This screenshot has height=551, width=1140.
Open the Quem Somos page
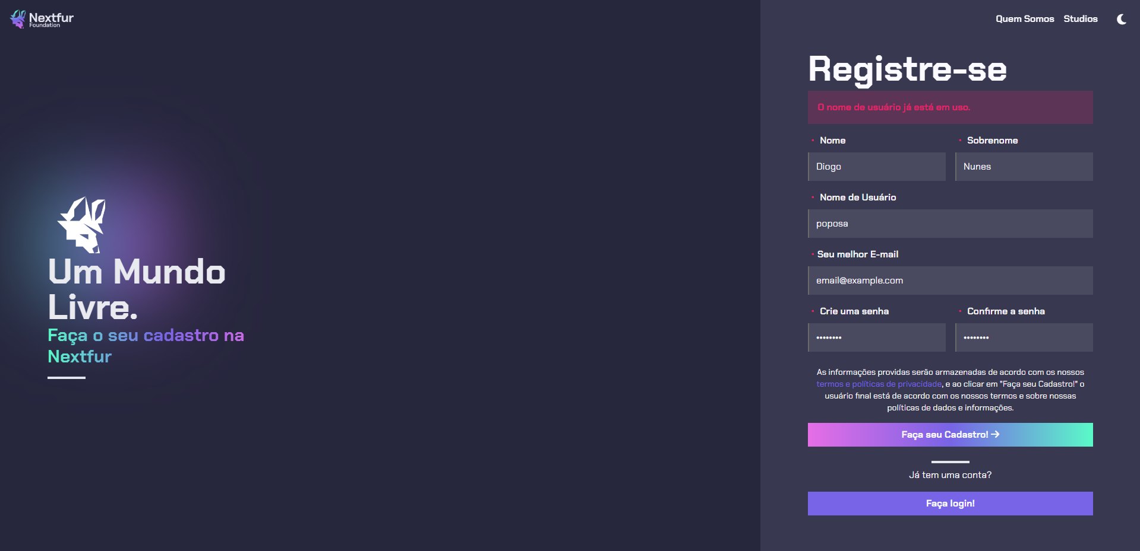click(x=1024, y=19)
